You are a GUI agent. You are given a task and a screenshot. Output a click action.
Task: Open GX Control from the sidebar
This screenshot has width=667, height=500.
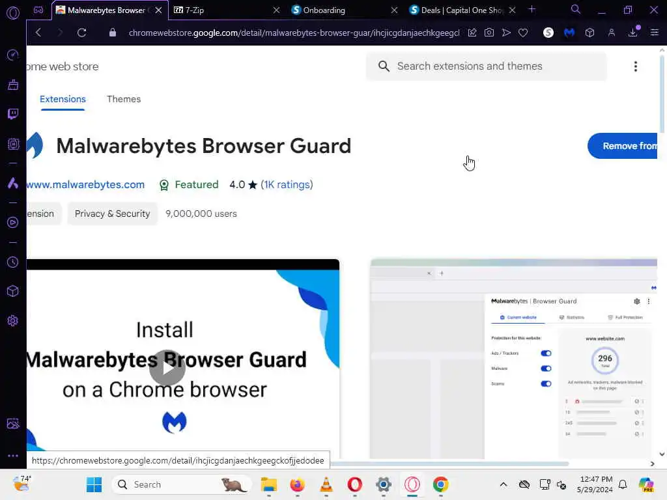(13, 55)
